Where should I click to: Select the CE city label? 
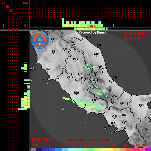coord(114,117)
